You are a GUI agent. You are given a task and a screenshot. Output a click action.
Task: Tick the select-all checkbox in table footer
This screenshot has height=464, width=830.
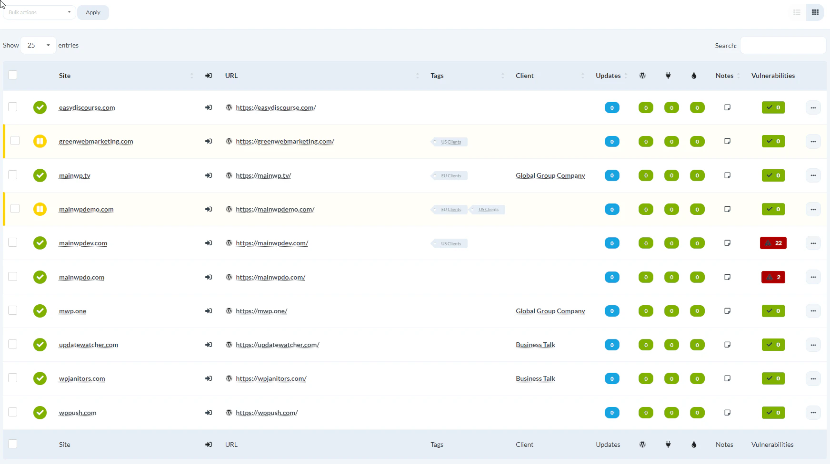(x=13, y=444)
